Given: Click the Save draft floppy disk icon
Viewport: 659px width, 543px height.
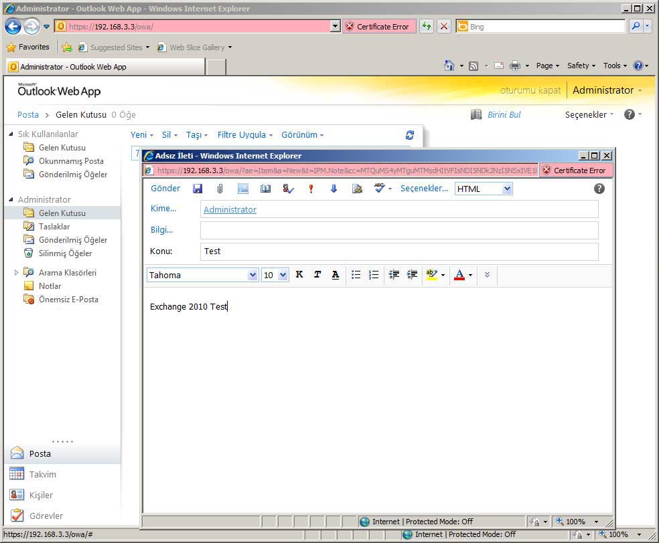Looking at the screenshot, I should click(198, 189).
